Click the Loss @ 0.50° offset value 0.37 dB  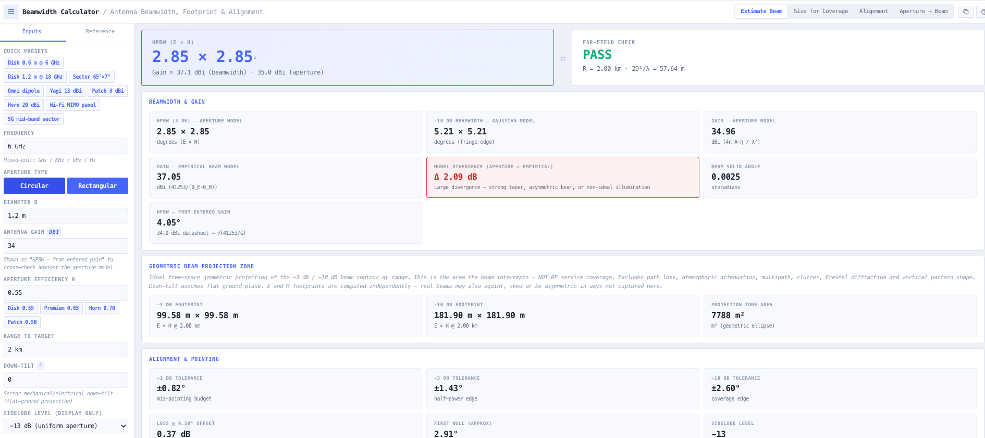pos(174,434)
